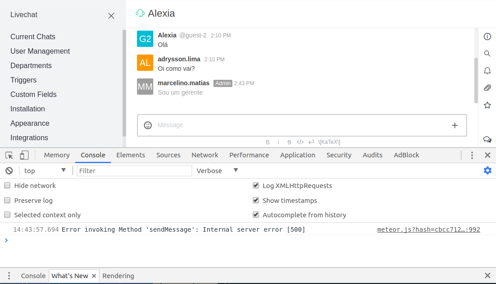Switch to the Security tab
Screen dimensions: 496x284
click(339, 155)
